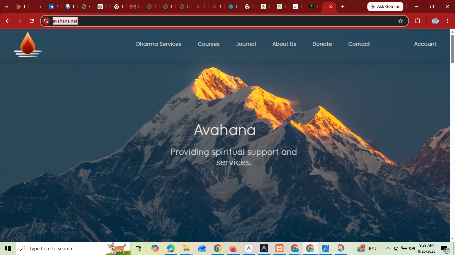This screenshot has width=455, height=255.
Task: Open the Journal section
Action: click(x=246, y=44)
